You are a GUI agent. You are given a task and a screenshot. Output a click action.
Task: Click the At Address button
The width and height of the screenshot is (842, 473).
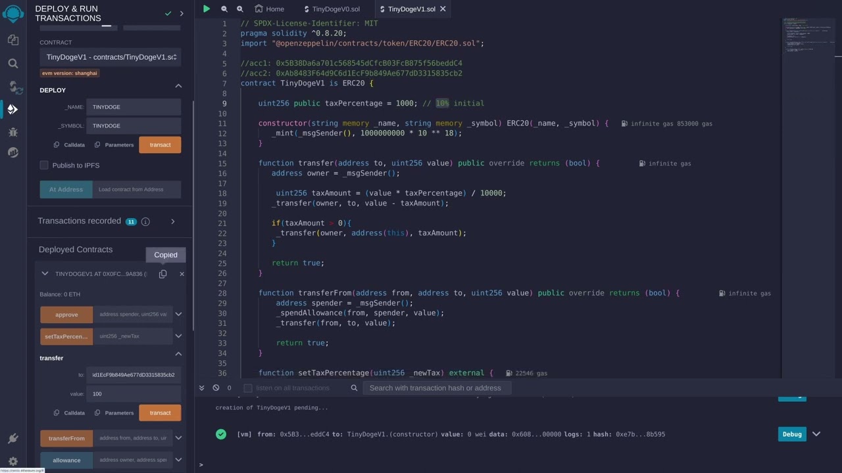pyautogui.click(x=66, y=189)
